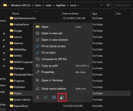This screenshot has width=133, height=111.
Task: Click the Roblox folder icon
Action: point(11,93)
